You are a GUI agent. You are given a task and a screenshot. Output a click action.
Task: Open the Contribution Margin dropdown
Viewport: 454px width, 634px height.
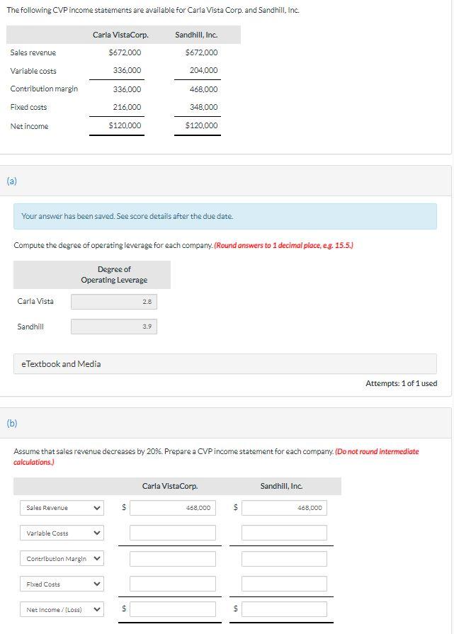pyautogui.click(x=62, y=558)
